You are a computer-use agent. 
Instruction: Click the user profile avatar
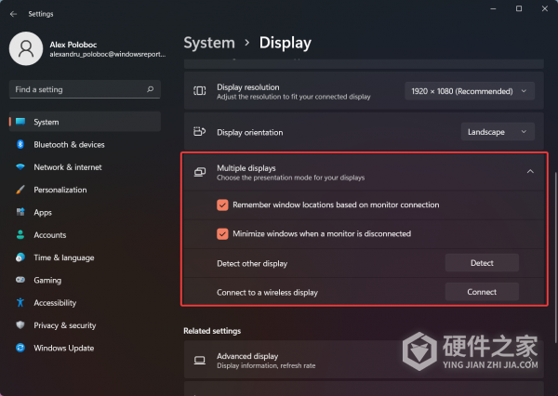pos(26,48)
